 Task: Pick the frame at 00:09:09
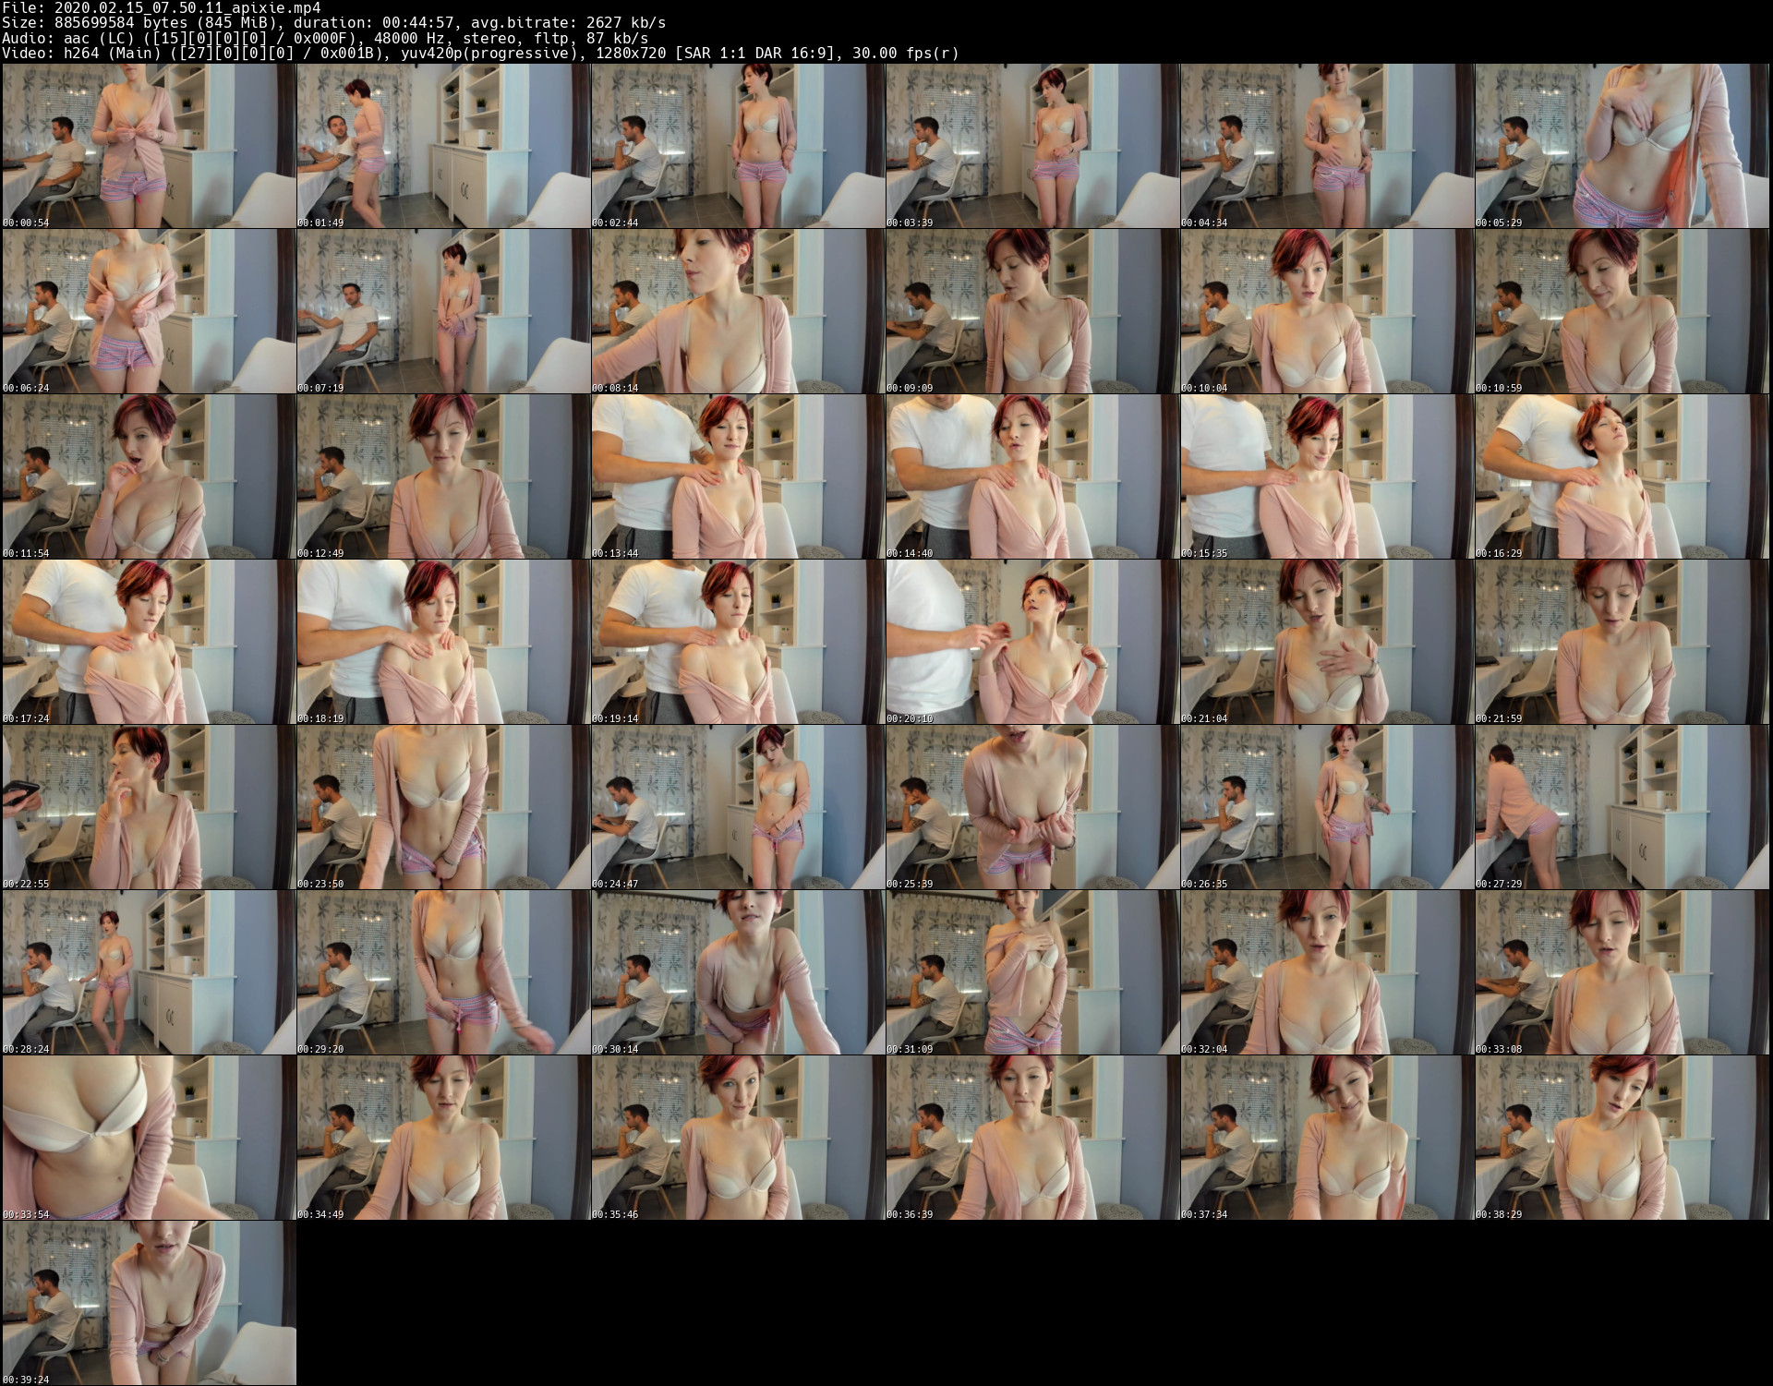tap(1032, 311)
